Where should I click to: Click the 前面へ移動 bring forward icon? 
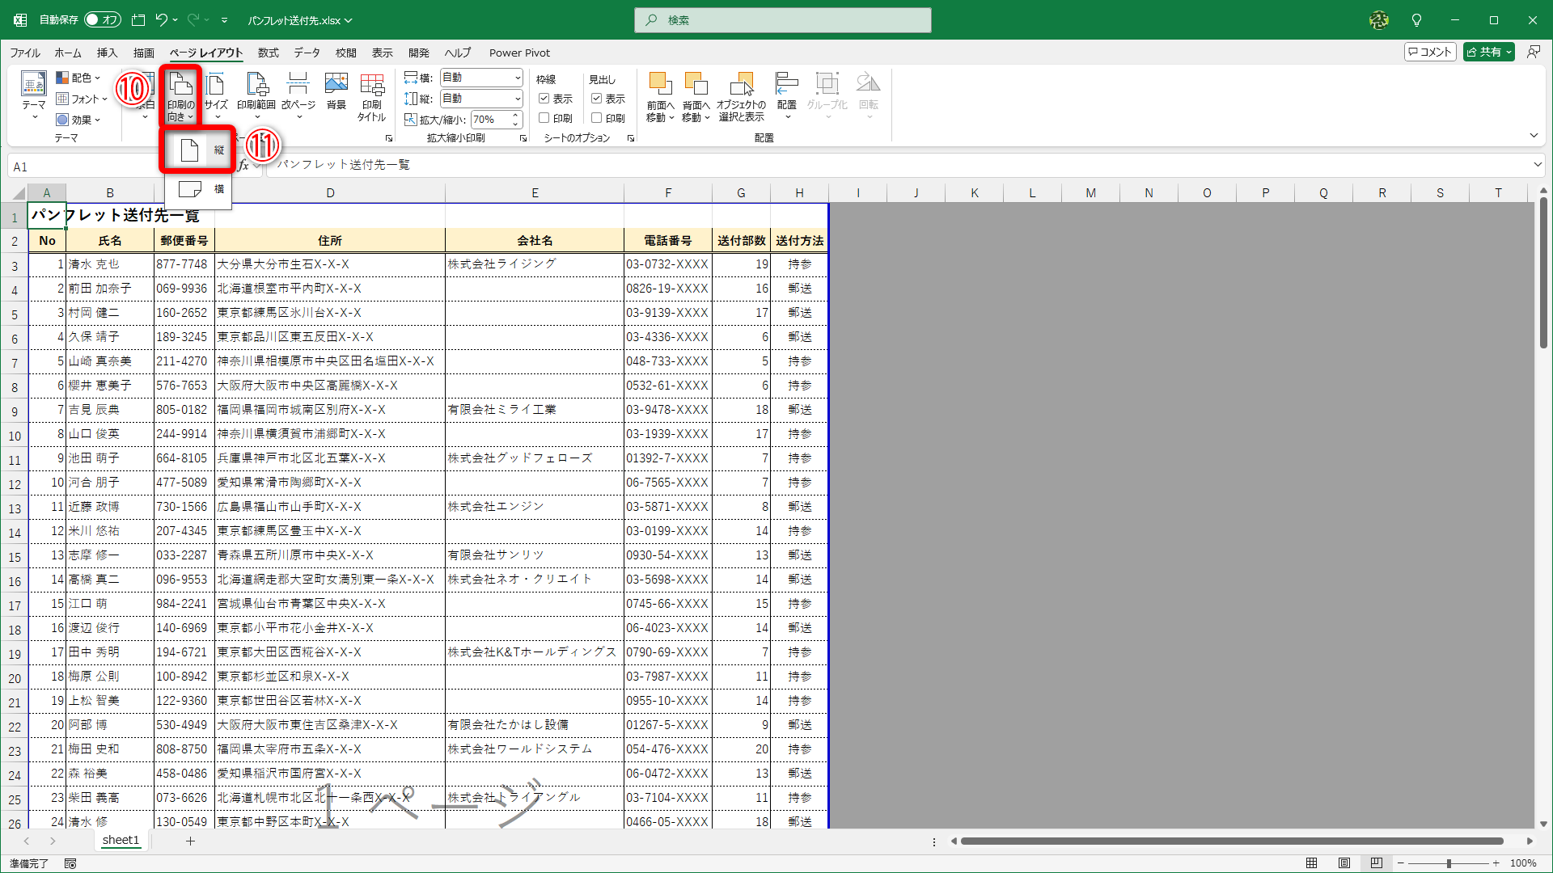(660, 85)
